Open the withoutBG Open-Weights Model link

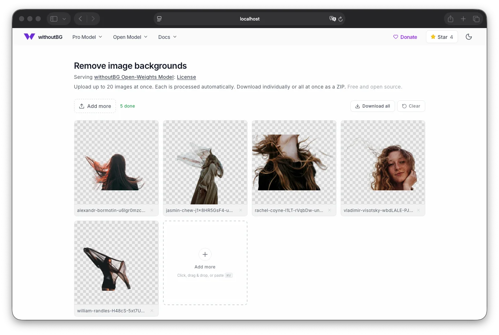click(134, 77)
